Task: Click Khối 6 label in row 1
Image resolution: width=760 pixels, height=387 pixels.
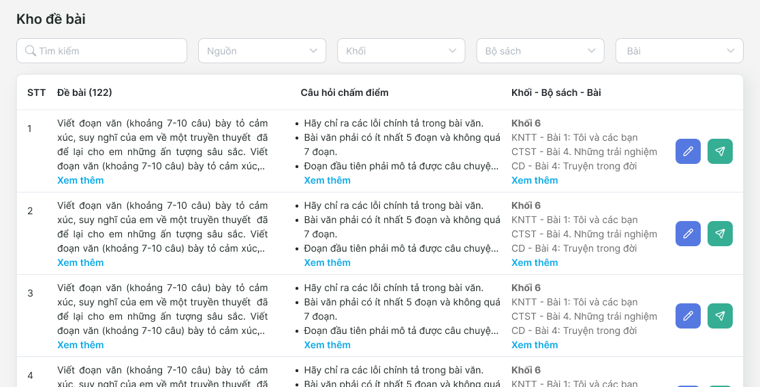Action: [x=526, y=123]
